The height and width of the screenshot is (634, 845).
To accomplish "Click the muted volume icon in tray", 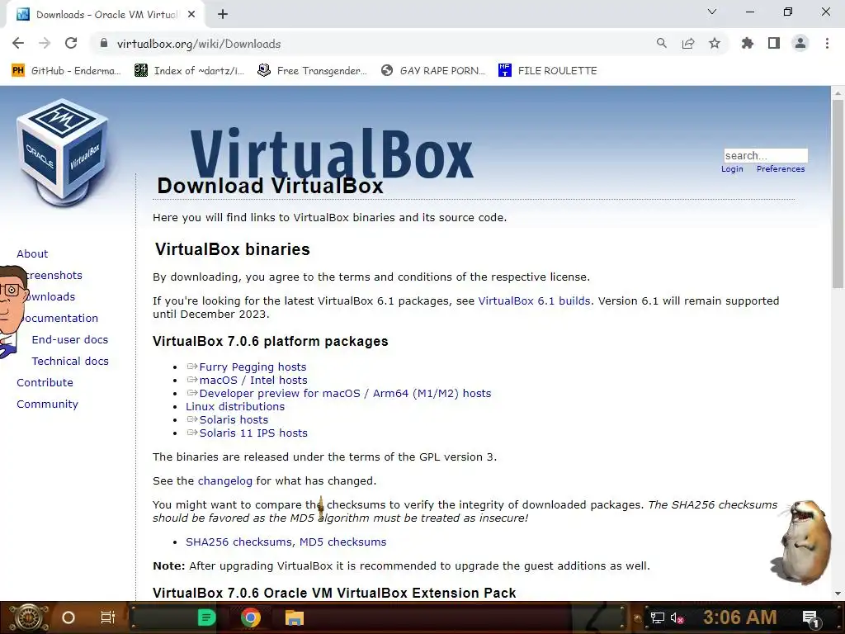I will [677, 617].
